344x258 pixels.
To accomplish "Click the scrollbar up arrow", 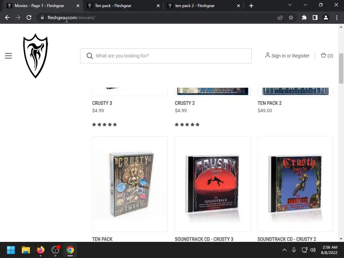I will (341, 27).
